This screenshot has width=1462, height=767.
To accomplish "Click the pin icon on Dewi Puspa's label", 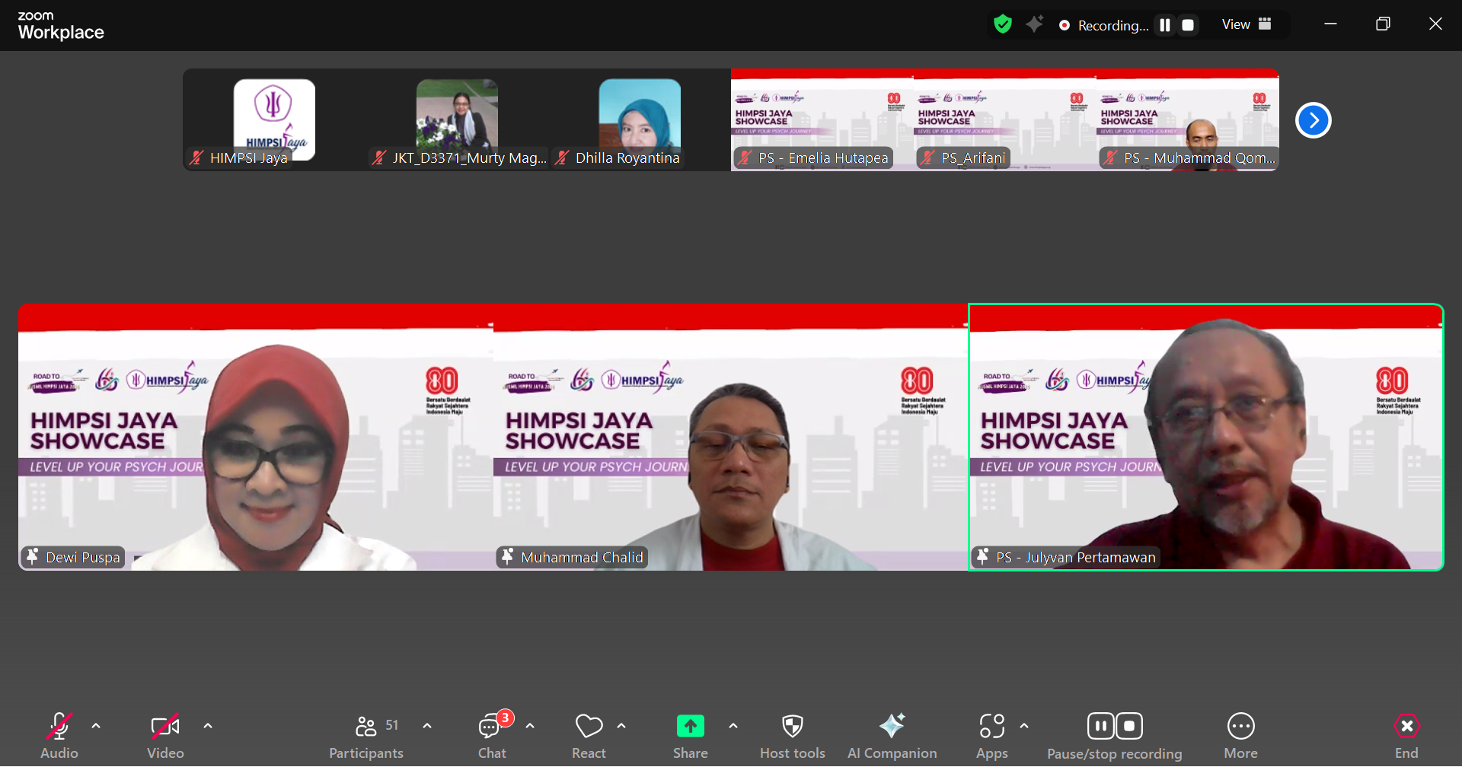I will 32,556.
